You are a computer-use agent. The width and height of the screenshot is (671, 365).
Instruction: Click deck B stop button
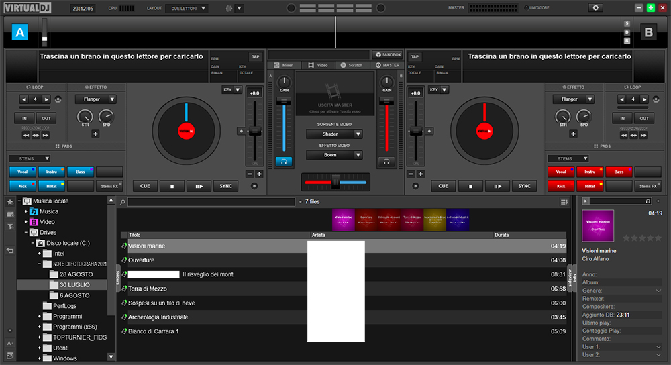470,186
